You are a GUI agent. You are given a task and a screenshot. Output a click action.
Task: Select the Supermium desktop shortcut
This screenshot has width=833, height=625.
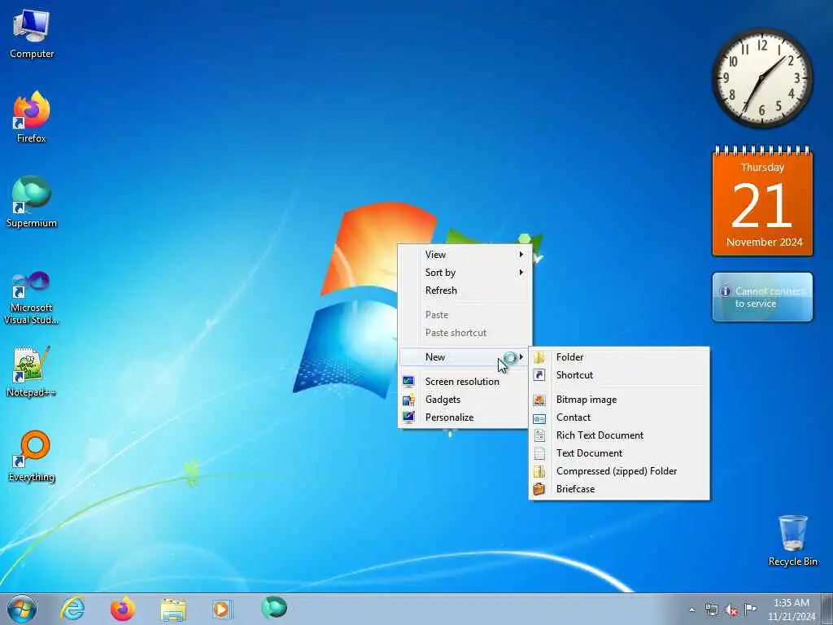pos(32,202)
